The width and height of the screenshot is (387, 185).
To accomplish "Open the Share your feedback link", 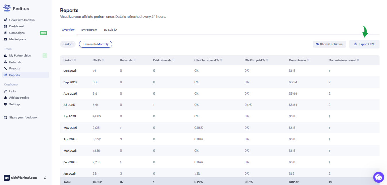I will click(23, 118).
